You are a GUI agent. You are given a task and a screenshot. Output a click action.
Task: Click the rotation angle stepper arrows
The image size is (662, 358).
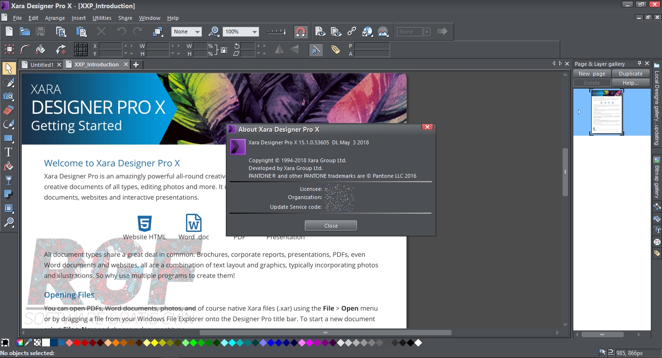(x=261, y=46)
